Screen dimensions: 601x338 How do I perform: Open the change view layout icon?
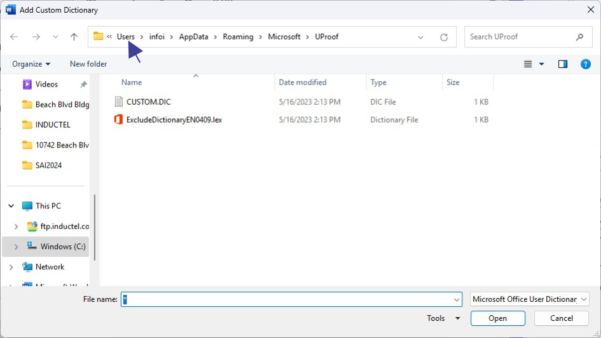click(x=528, y=64)
